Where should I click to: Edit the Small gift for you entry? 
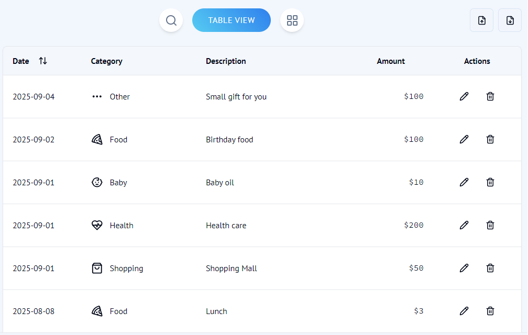click(x=464, y=96)
